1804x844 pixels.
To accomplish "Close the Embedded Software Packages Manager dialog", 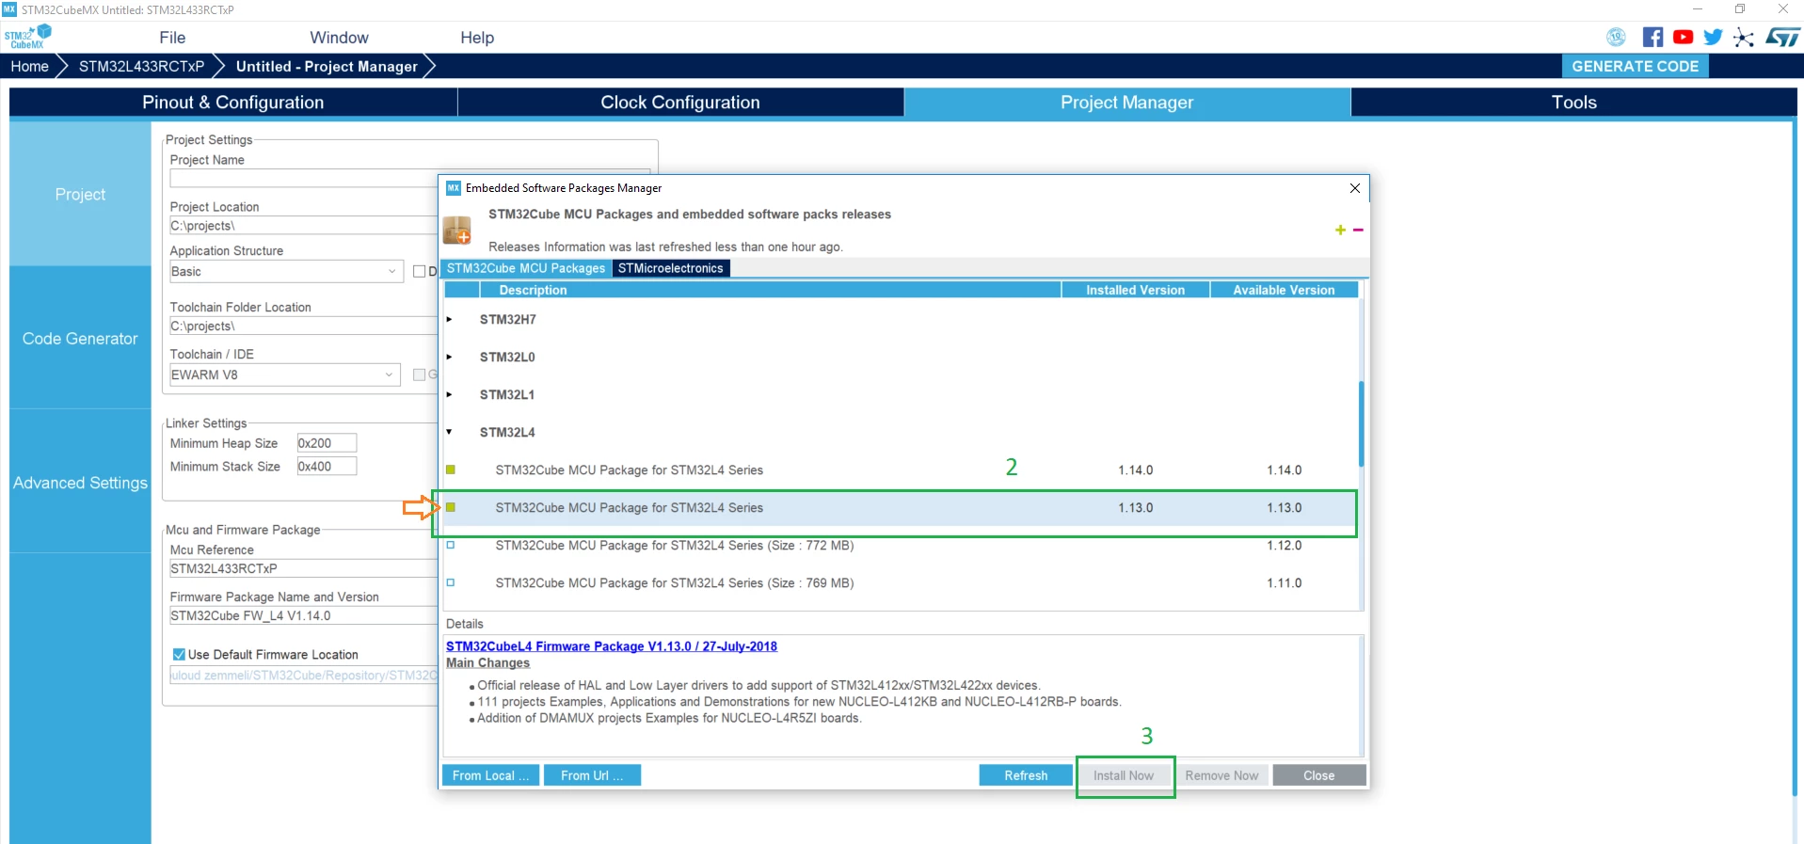I will (x=1355, y=188).
